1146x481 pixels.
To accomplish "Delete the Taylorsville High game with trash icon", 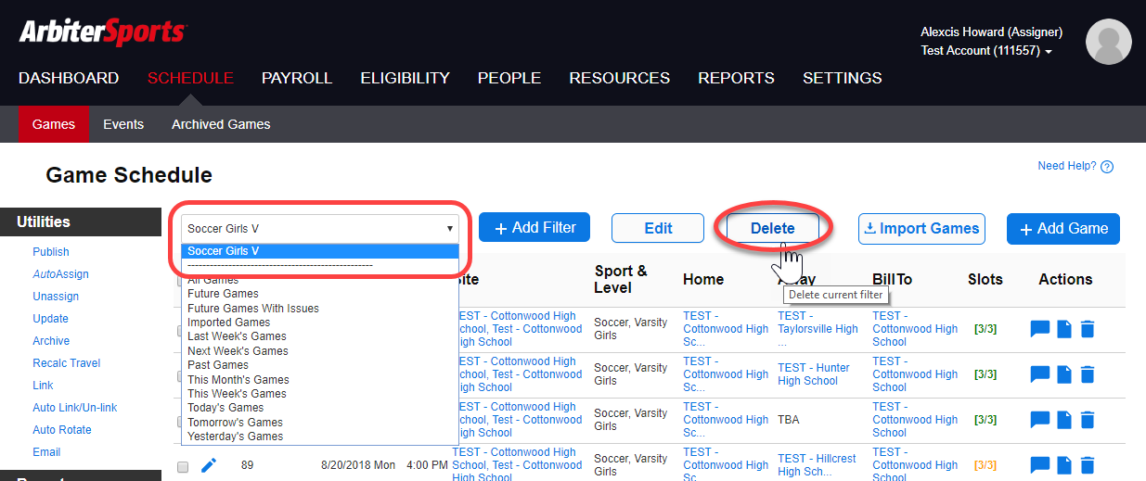I will (1088, 328).
